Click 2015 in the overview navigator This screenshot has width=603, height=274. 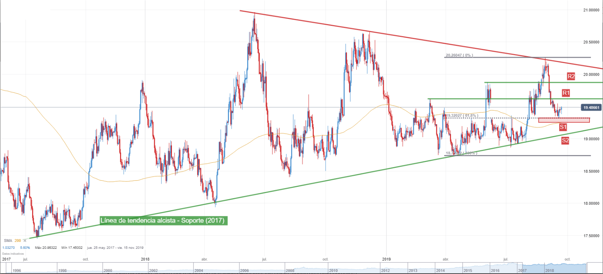468,271
